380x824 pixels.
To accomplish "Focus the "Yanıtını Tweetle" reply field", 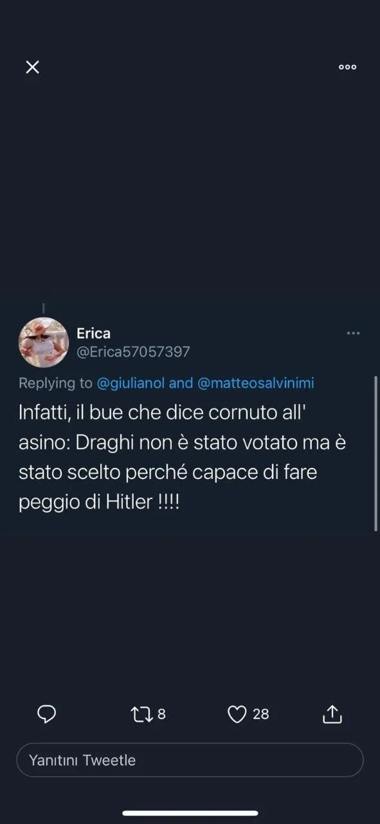I will 190,760.
